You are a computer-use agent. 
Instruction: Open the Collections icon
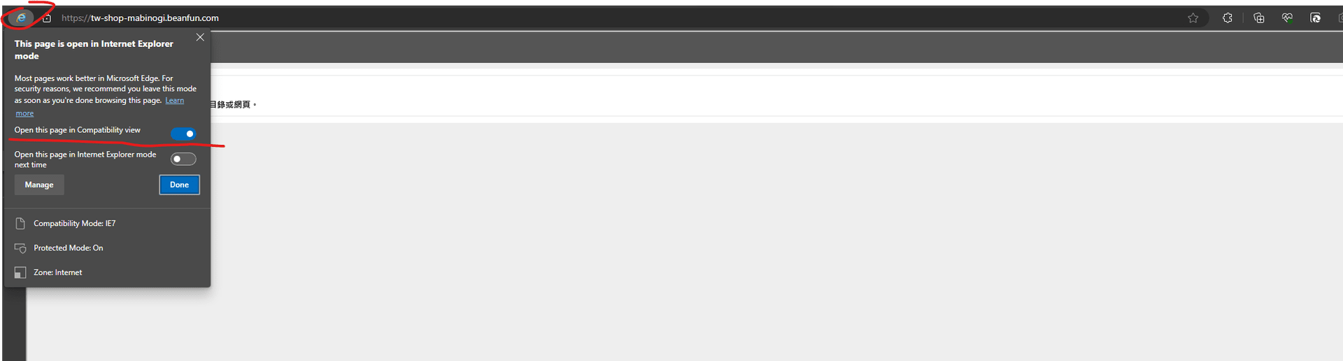pos(1259,18)
